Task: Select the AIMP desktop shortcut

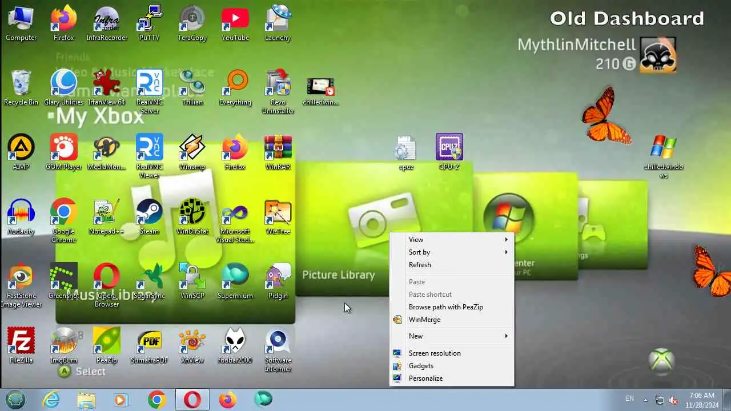Action: (21, 152)
